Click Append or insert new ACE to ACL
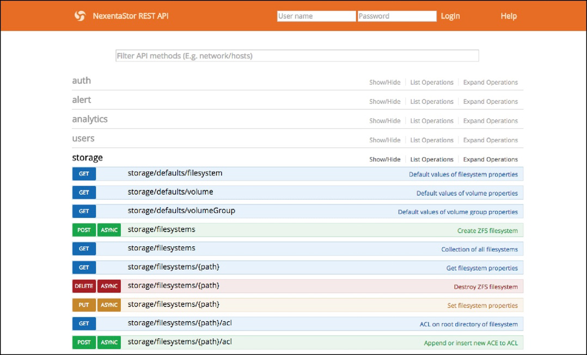The height and width of the screenshot is (355, 587). (471, 342)
